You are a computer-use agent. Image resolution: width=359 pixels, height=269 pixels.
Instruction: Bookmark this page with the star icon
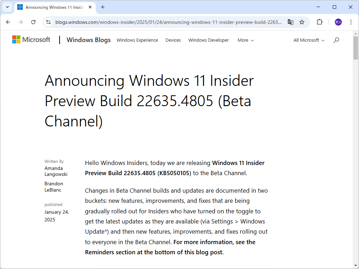[x=302, y=22]
